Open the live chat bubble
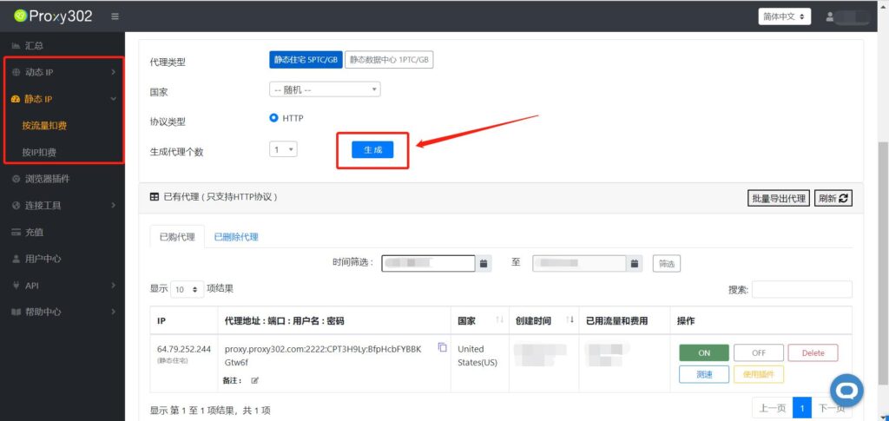Image resolution: width=889 pixels, height=421 pixels. 846,390
